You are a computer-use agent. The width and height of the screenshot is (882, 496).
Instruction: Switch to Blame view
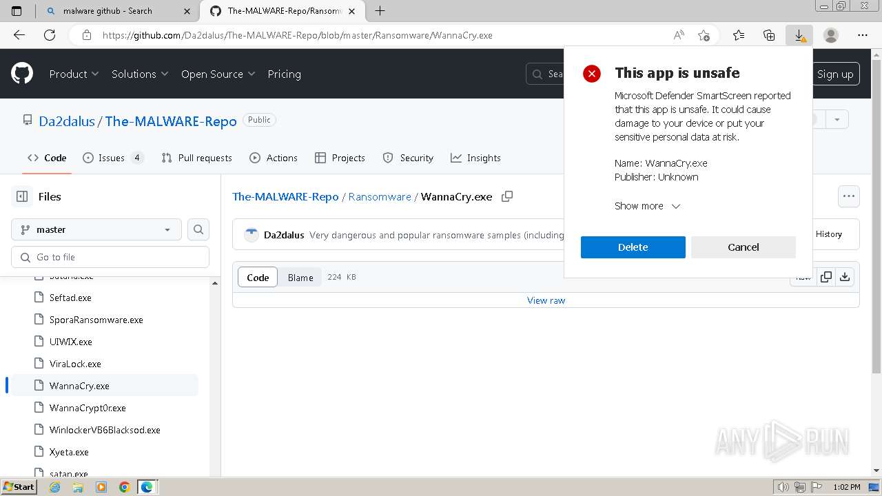(x=300, y=277)
